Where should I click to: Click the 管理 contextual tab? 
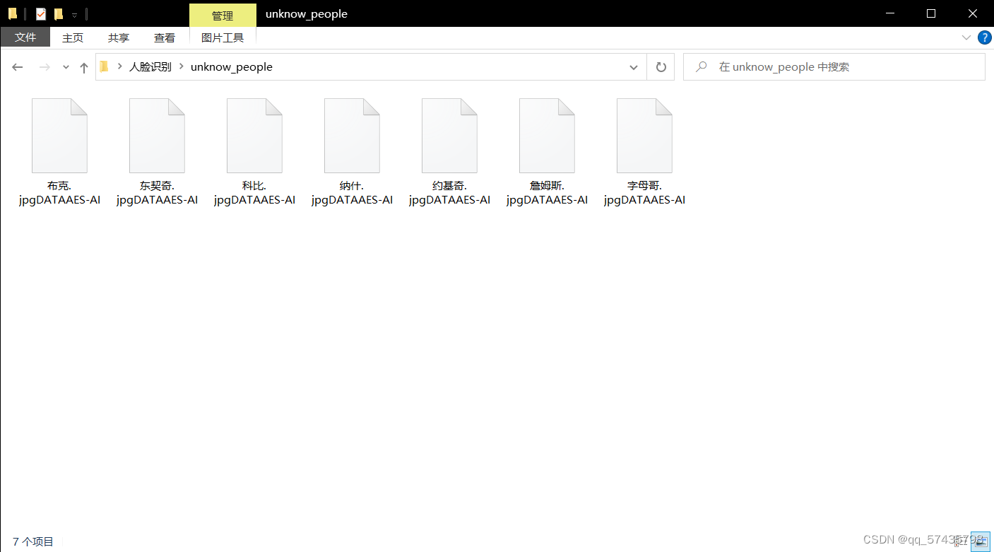[223, 15]
